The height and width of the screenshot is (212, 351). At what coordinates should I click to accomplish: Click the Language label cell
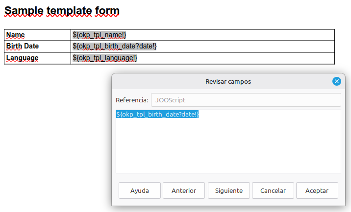click(x=37, y=58)
